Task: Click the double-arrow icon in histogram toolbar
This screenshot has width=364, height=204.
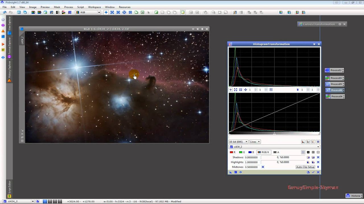Action: (297, 90)
